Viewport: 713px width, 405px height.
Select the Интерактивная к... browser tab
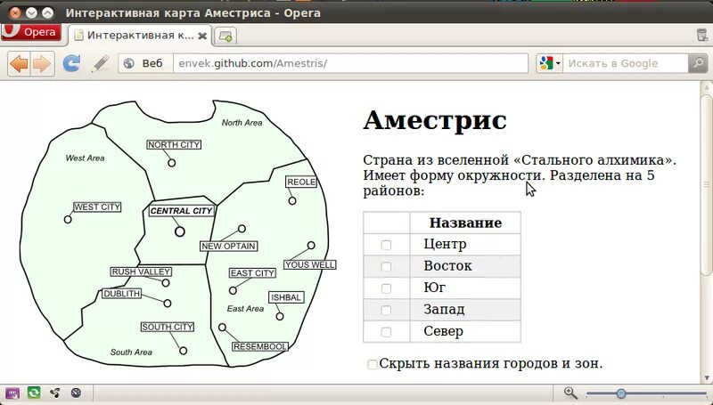141,36
